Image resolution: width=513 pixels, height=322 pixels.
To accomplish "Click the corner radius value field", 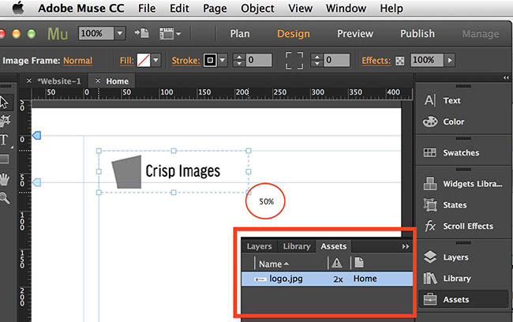I will click(337, 60).
